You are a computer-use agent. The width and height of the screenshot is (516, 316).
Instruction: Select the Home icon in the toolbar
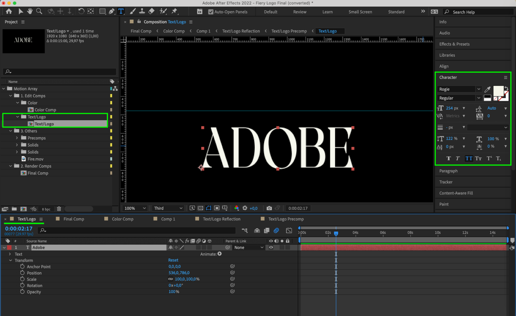tap(9, 11)
